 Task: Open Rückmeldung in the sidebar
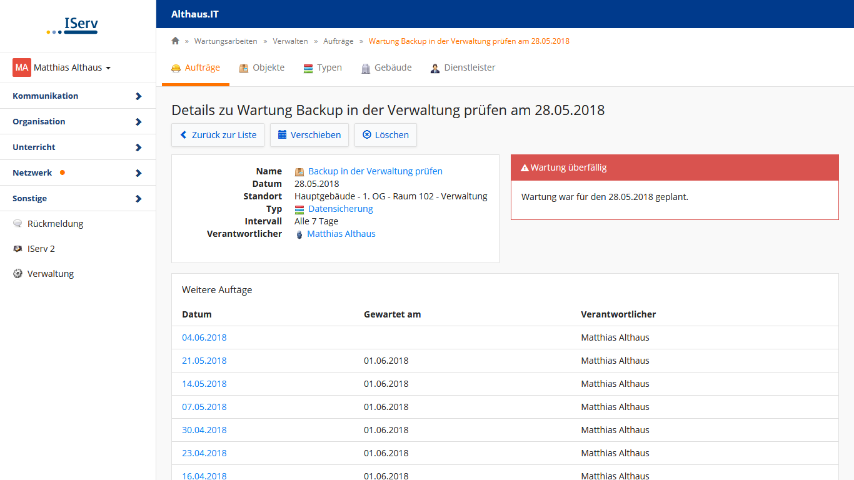click(55, 224)
